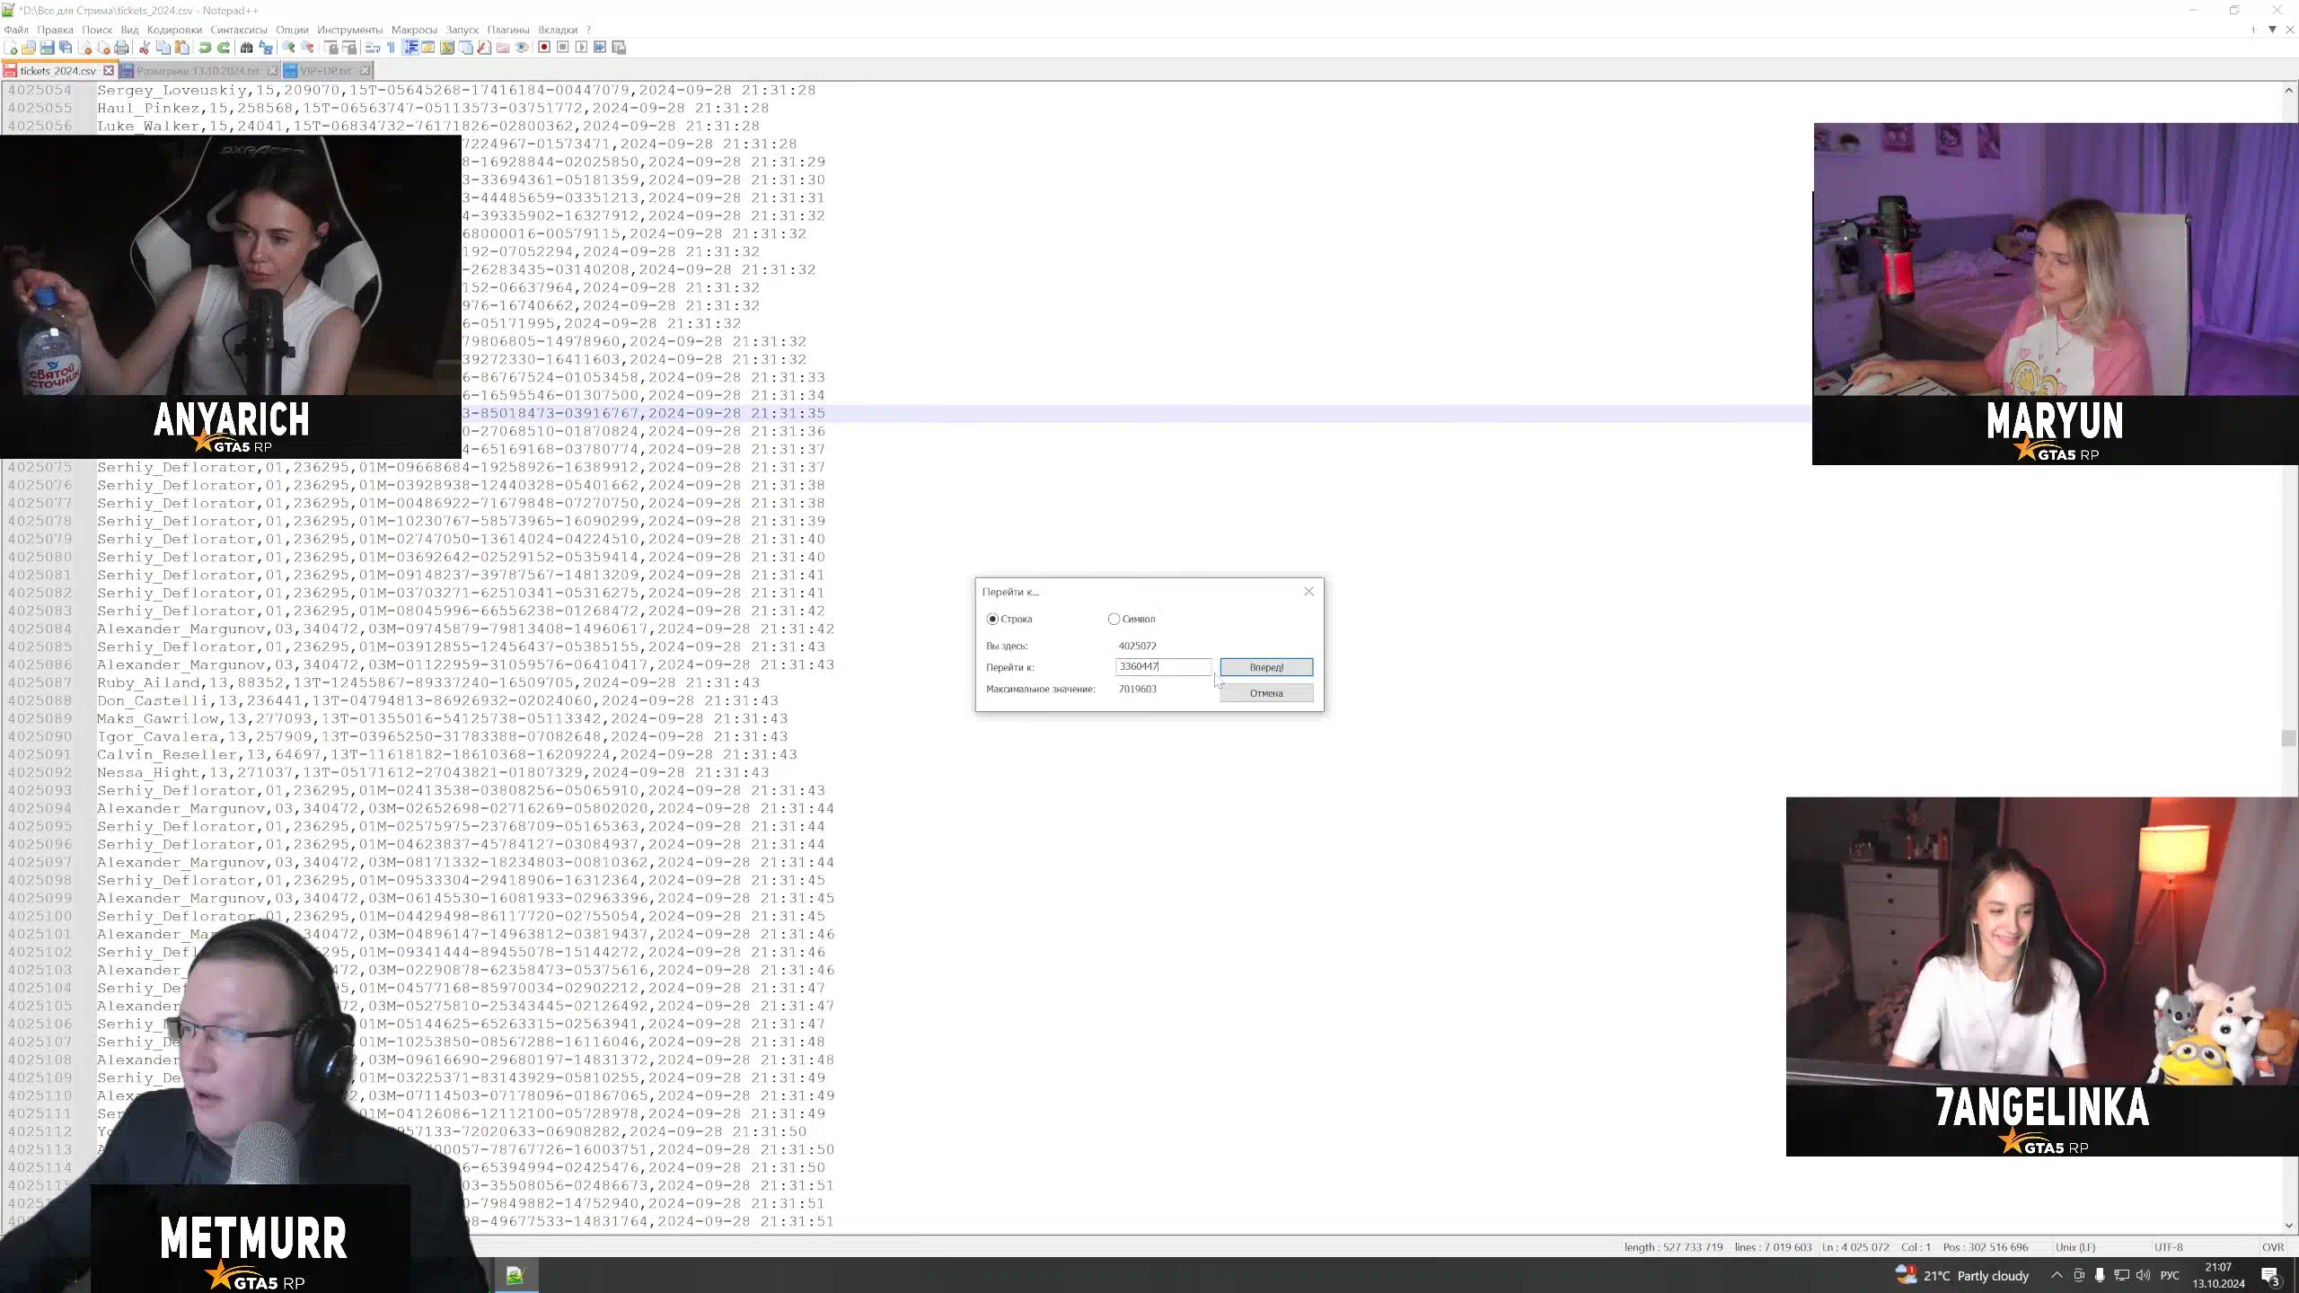Click the Вперед! button
This screenshot has height=1293, width=2299.
(x=1266, y=667)
